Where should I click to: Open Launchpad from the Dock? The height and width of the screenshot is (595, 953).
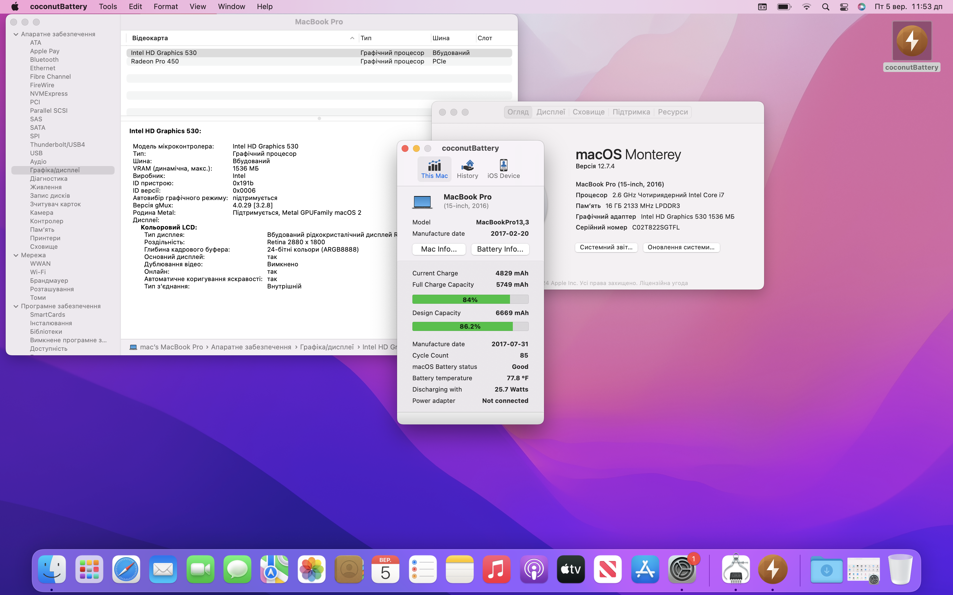click(89, 569)
